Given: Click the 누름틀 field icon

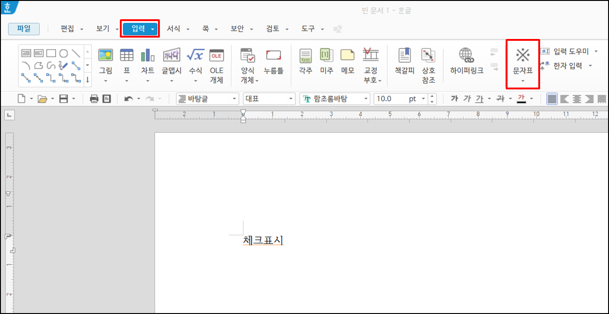Looking at the screenshot, I should point(274,55).
